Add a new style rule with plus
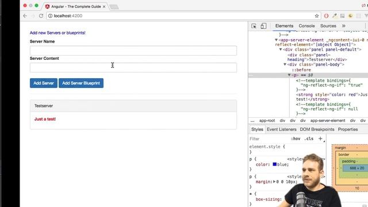368x207 pixels. tap(320, 139)
